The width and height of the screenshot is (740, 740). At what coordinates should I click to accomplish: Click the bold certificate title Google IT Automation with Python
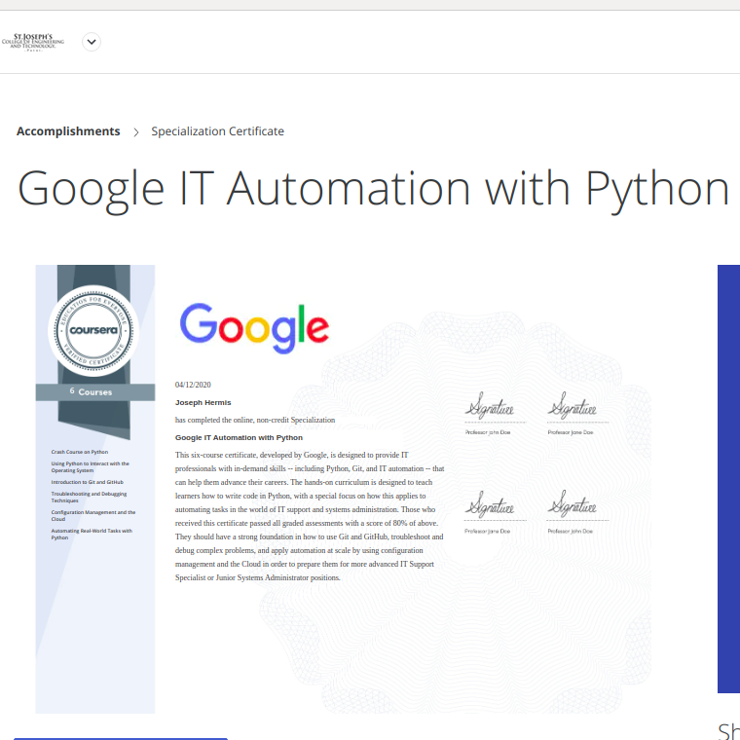pyautogui.click(x=239, y=437)
